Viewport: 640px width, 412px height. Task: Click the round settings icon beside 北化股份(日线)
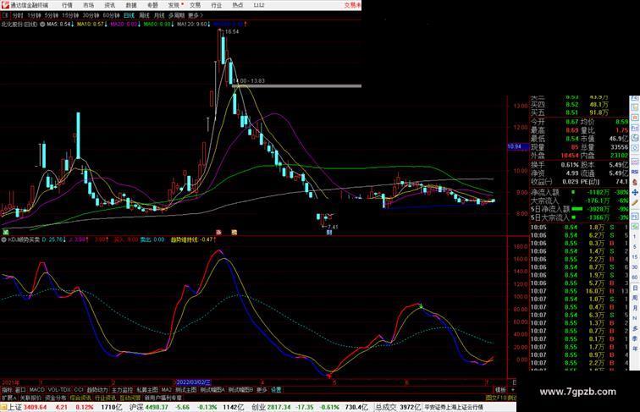coord(42,25)
